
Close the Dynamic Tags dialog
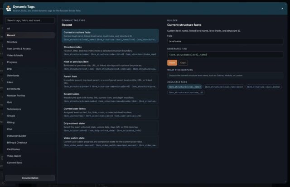click(282, 9)
